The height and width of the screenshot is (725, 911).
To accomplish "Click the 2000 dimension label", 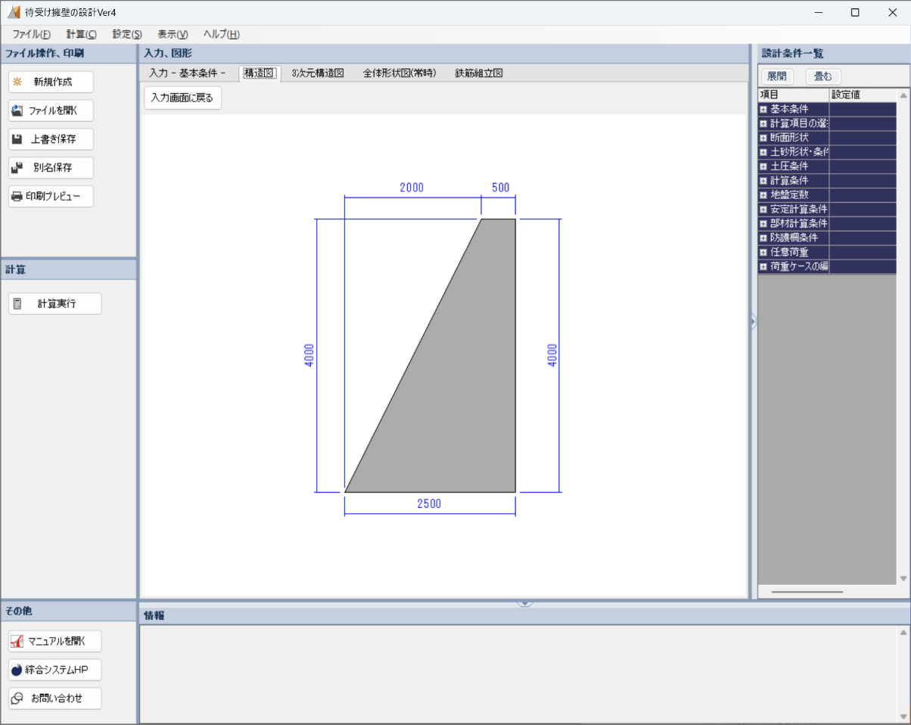I will [412, 188].
